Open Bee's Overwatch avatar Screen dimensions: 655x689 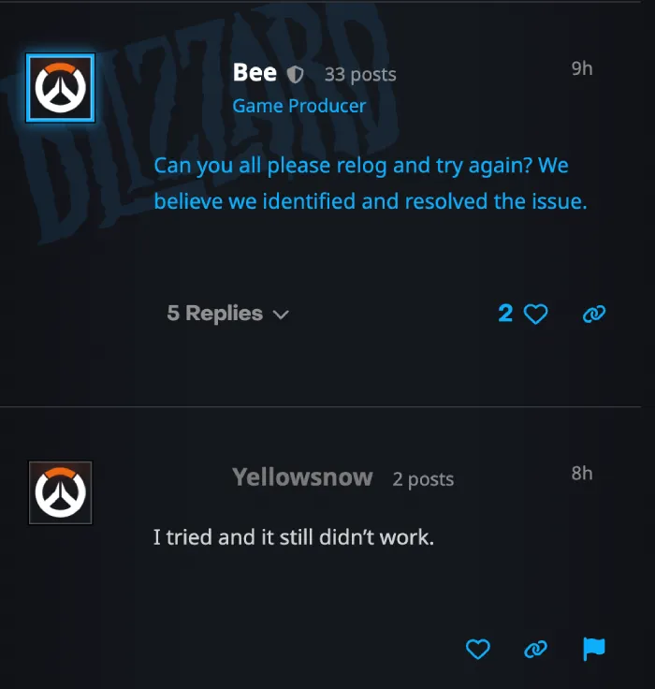coord(60,88)
